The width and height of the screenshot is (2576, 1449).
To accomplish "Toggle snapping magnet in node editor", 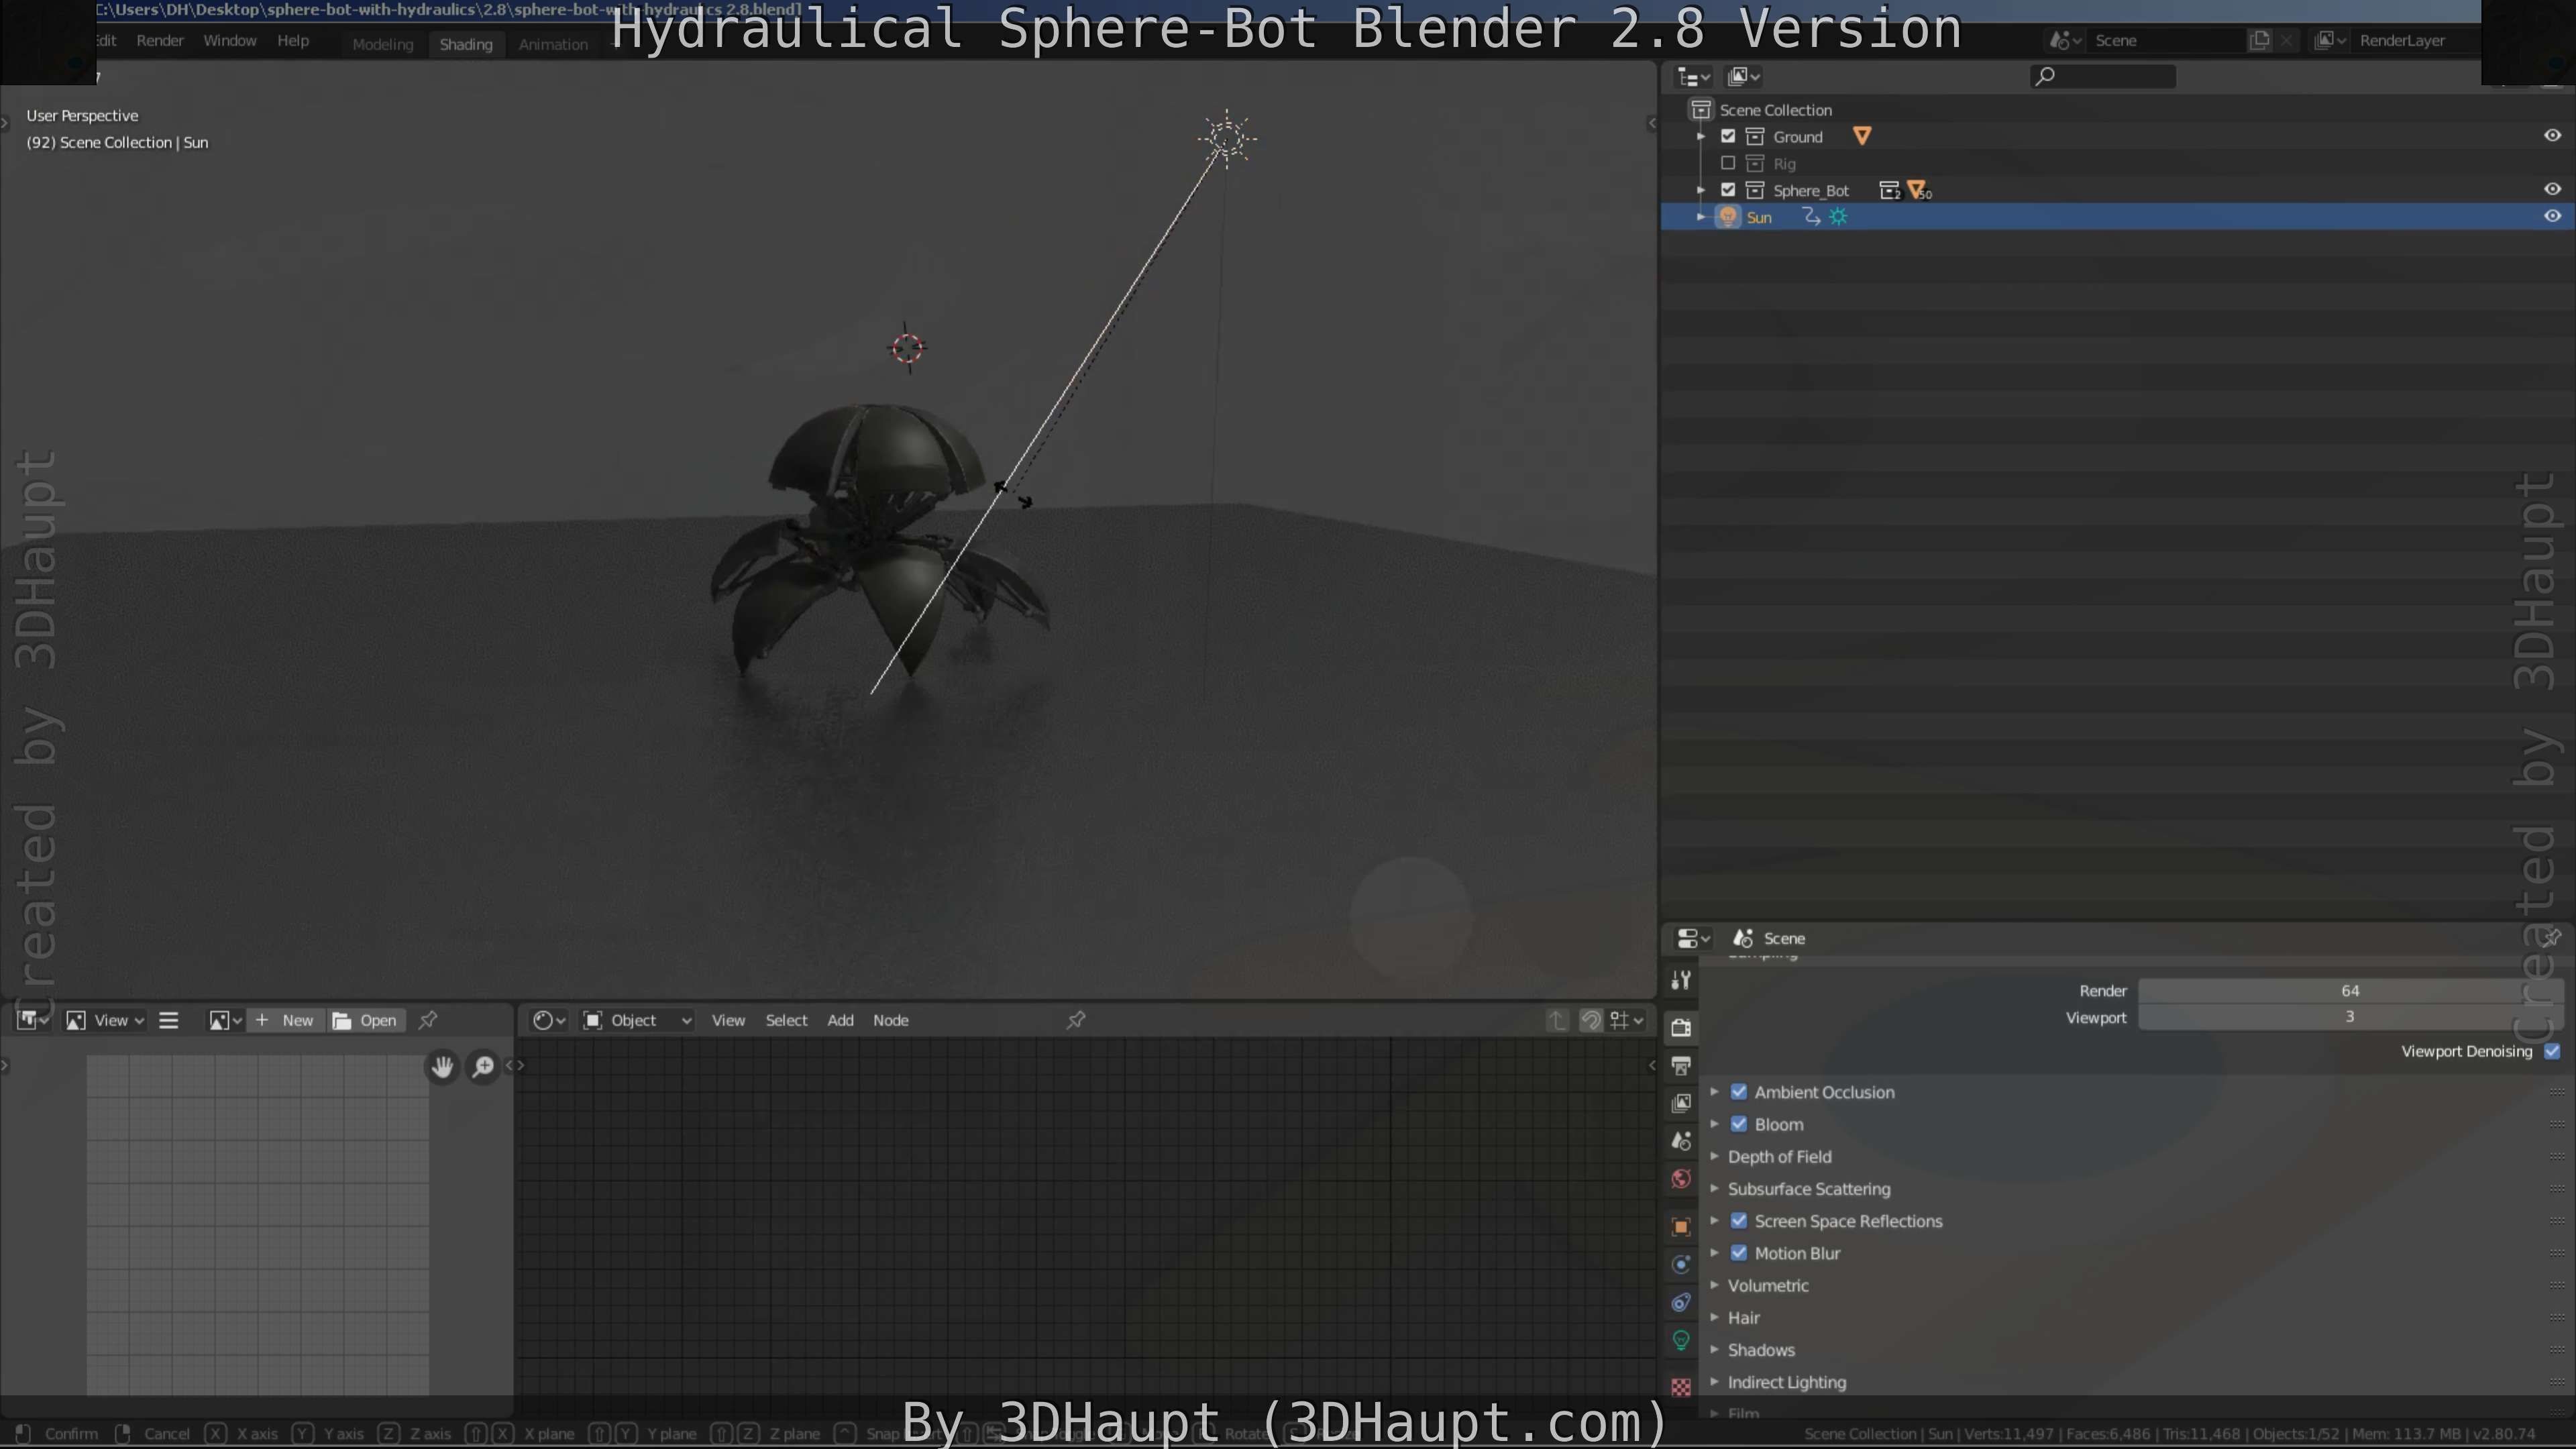I will click(x=1590, y=1020).
